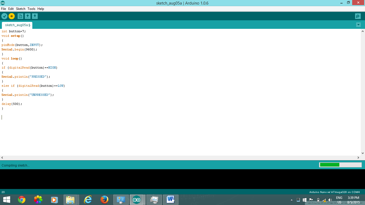Click the 'Compiling sketch...' status text

pos(15,165)
